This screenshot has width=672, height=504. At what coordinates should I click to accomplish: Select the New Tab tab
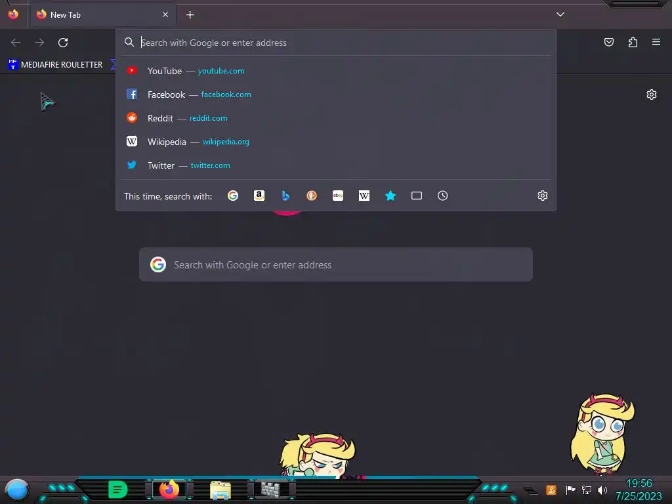103,15
